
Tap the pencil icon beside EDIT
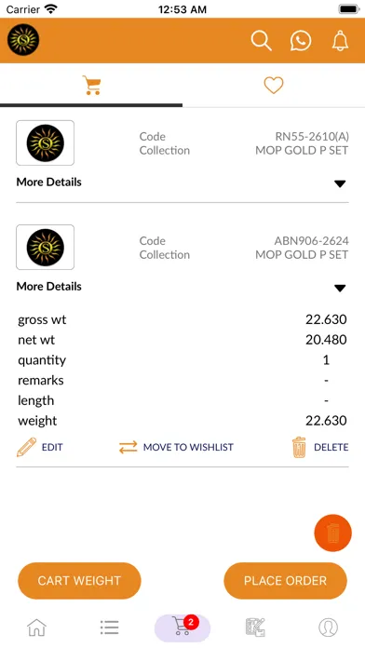(26, 447)
